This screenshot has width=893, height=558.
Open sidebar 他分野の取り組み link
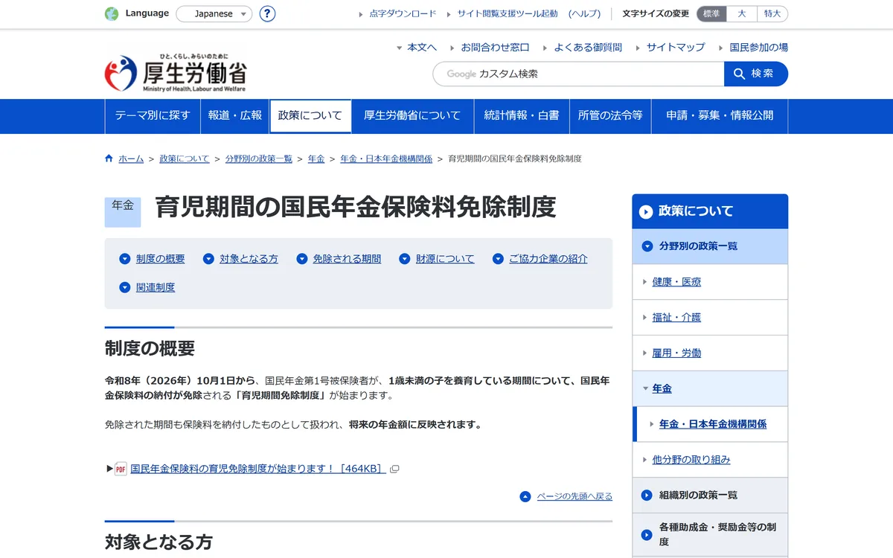click(691, 460)
